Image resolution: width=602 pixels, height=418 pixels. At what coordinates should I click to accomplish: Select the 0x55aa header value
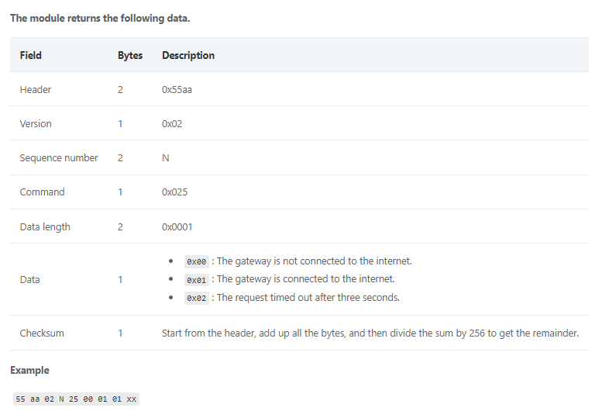[177, 89]
